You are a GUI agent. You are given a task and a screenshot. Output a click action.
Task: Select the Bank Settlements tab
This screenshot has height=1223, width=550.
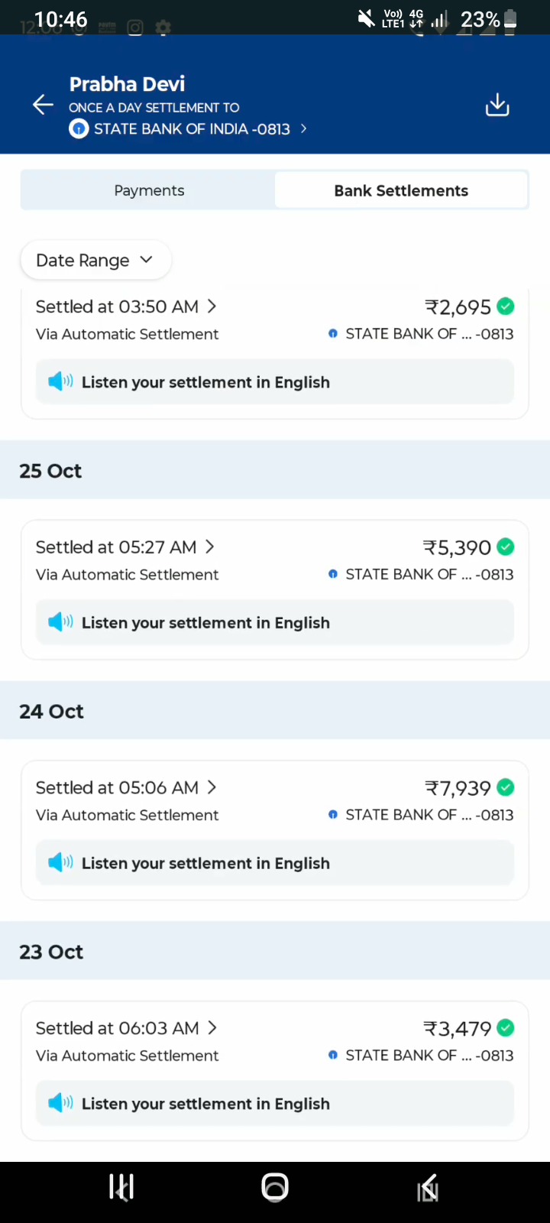(x=401, y=190)
